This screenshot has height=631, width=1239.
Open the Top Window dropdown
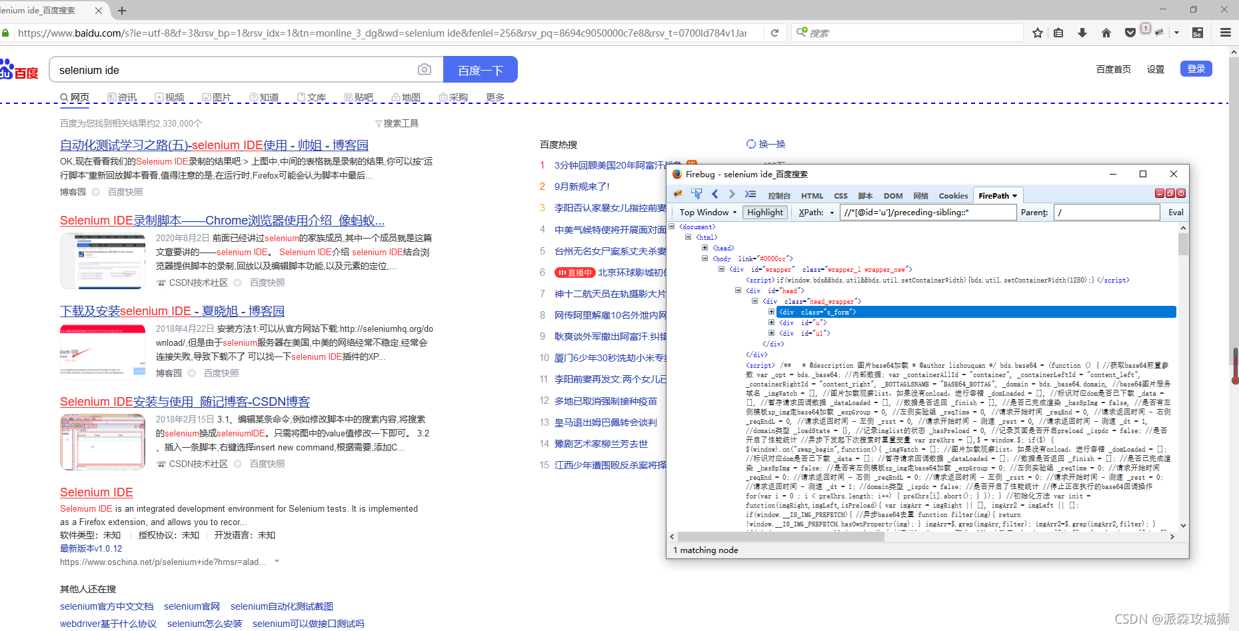coord(707,212)
